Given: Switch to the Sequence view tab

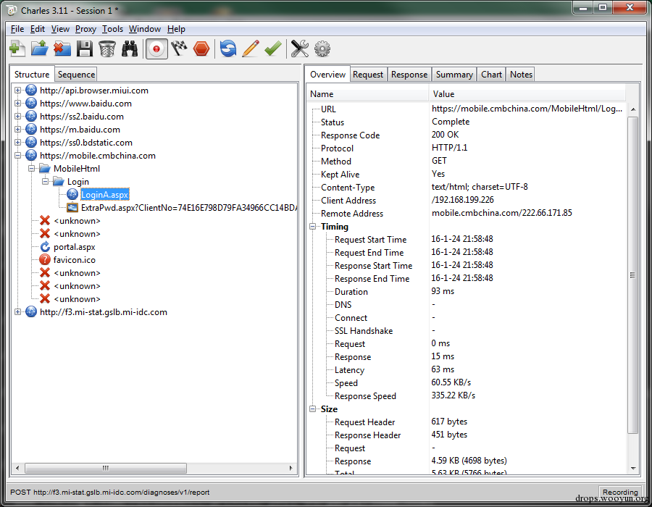Looking at the screenshot, I should click(x=76, y=74).
